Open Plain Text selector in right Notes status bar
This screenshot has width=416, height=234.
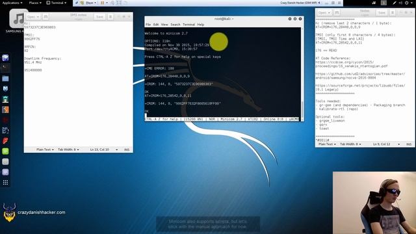click(x=327, y=144)
